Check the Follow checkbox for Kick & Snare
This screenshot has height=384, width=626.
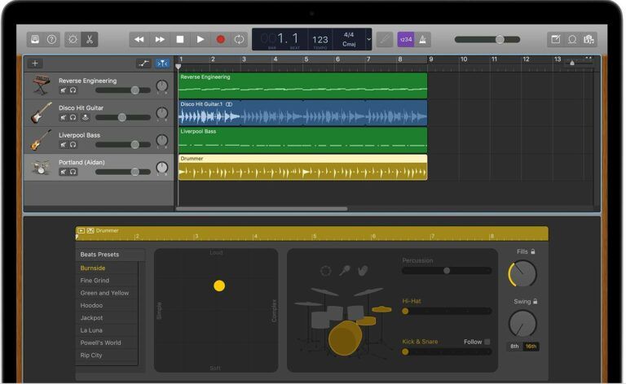487,342
